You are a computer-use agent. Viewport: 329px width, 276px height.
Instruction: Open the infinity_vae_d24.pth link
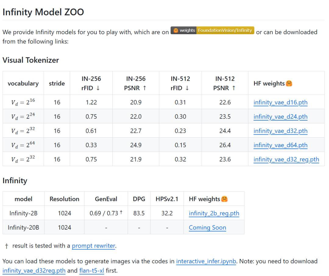280,117
